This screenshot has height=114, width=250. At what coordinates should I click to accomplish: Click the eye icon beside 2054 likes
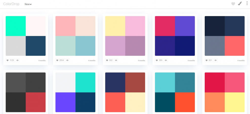click(x=67, y=60)
